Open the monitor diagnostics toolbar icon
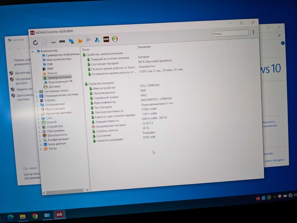297x223 pixels. 71,41
